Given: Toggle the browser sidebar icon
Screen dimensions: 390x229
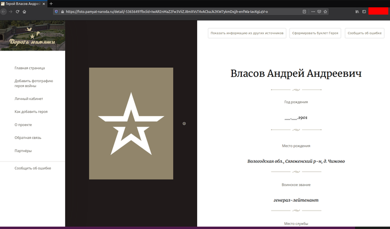Looking at the screenshot, I should tap(364, 11).
